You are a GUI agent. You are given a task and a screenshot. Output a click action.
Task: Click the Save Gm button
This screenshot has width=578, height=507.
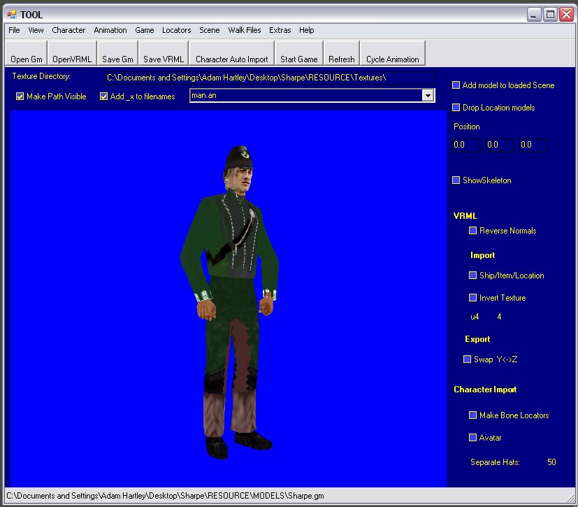point(117,53)
